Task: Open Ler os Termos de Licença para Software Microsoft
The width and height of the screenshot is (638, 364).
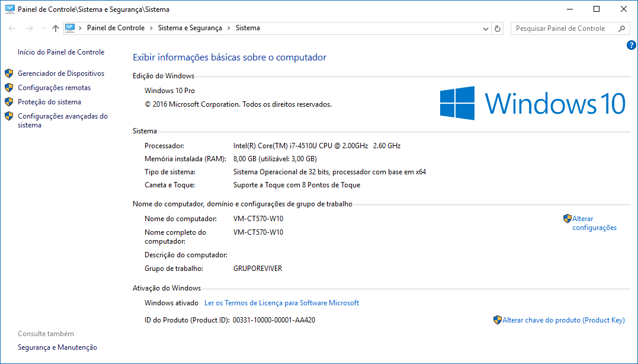Action: 281,303
